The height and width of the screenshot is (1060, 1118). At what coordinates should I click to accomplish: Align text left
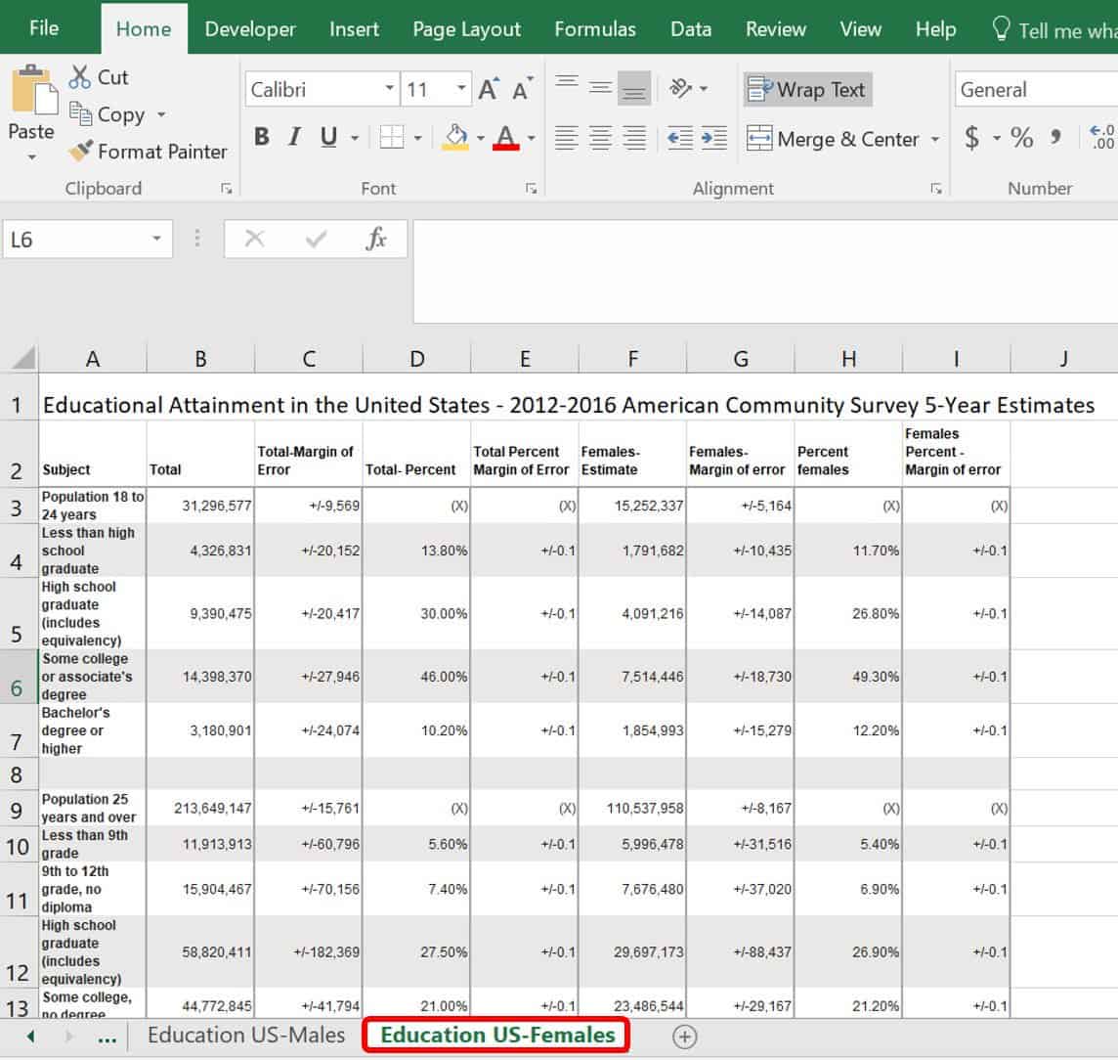tap(566, 137)
